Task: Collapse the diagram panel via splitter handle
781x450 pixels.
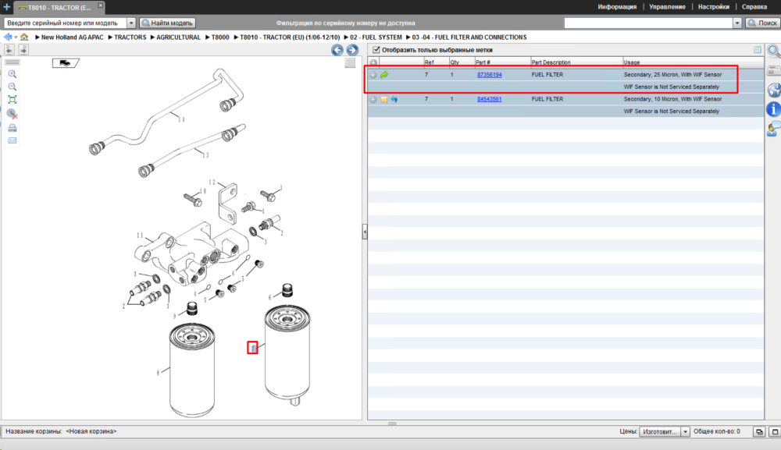Action: tap(365, 232)
